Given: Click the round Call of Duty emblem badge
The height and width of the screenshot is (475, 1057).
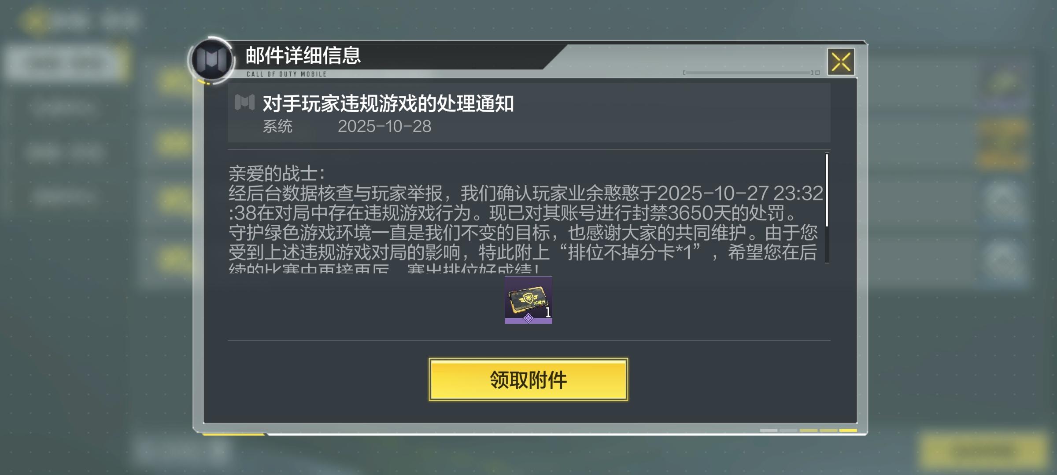Looking at the screenshot, I should click(x=212, y=60).
